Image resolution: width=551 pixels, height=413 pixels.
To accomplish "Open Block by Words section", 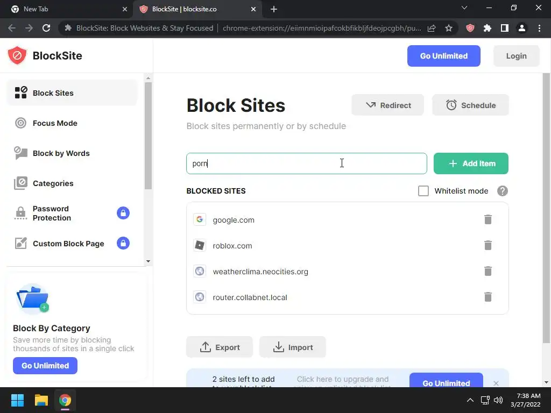I will (72, 153).
